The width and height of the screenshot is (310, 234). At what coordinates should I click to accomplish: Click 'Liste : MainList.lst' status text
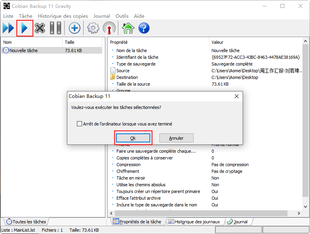[x=18, y=230]
